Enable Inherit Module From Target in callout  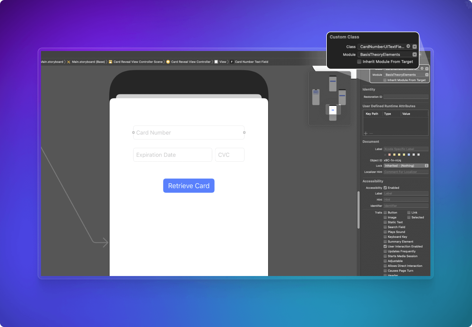coord(359,62)
